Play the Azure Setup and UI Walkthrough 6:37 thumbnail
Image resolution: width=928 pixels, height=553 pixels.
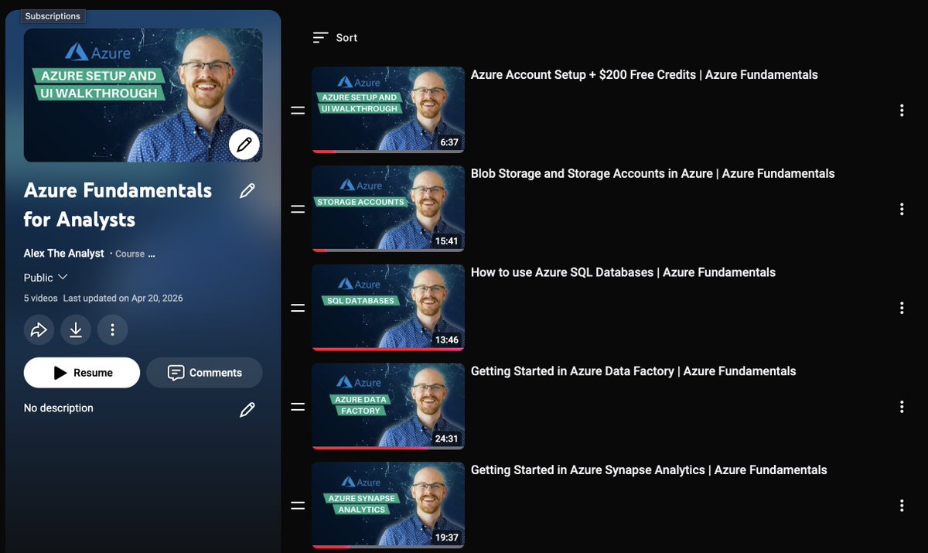[388, 110]
